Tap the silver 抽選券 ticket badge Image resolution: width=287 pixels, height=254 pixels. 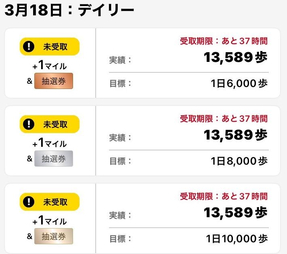[x=54, y=159]
